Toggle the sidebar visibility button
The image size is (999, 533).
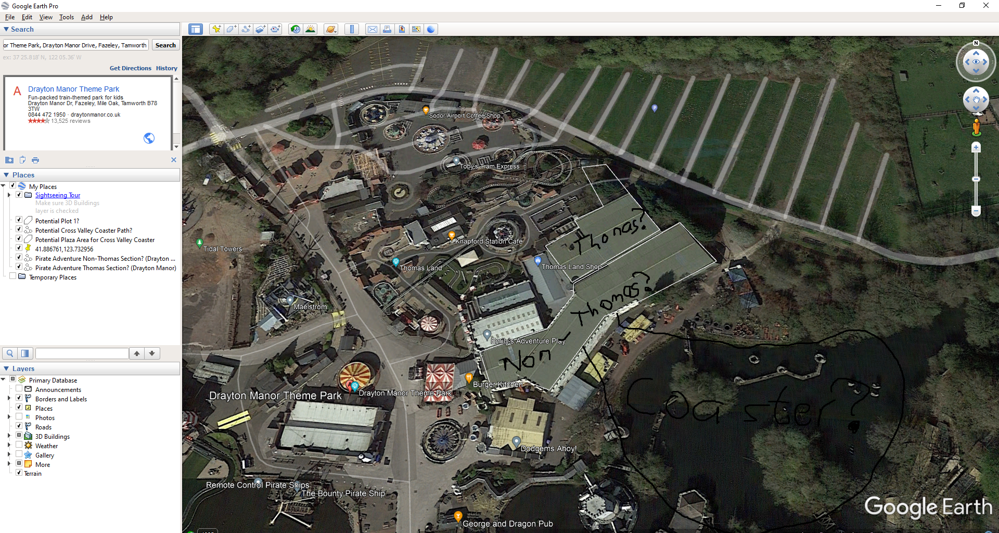coord(196,29)
